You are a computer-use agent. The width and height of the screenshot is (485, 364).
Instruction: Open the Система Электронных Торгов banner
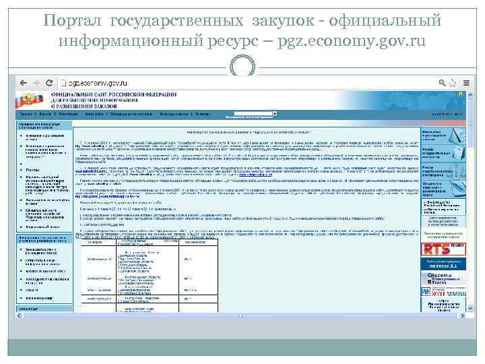point(443,278)
